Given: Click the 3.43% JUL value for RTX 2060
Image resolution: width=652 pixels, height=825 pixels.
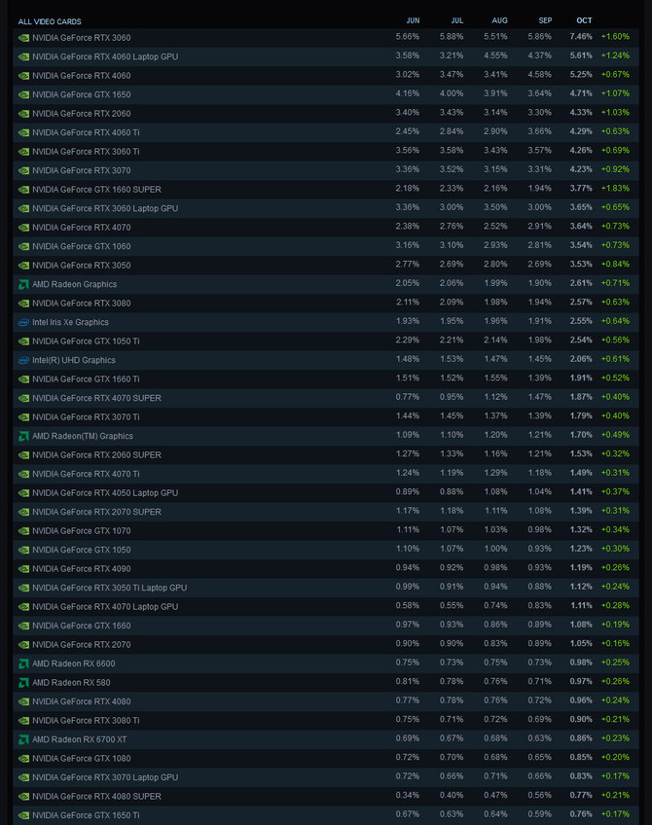Looking at the screenshot, I should [x=453, y=113].
